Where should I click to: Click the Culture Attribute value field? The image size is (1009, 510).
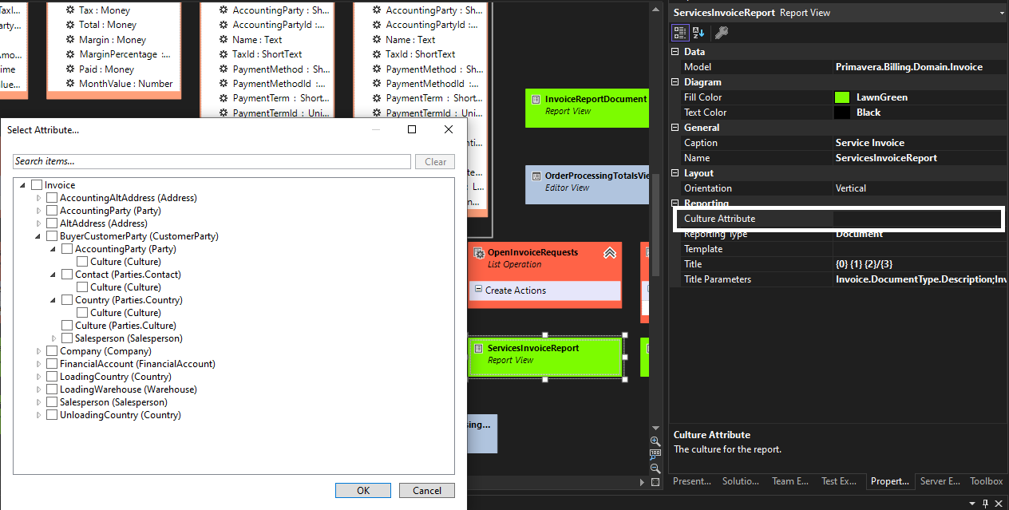click(917, 219)
